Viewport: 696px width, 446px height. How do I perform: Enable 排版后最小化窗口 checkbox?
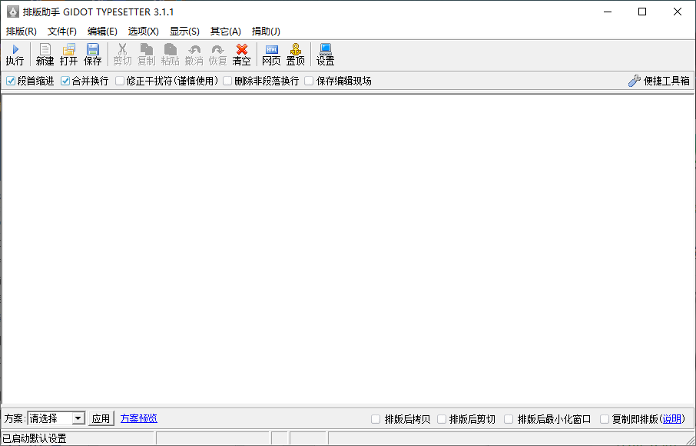tap(509, 419)
